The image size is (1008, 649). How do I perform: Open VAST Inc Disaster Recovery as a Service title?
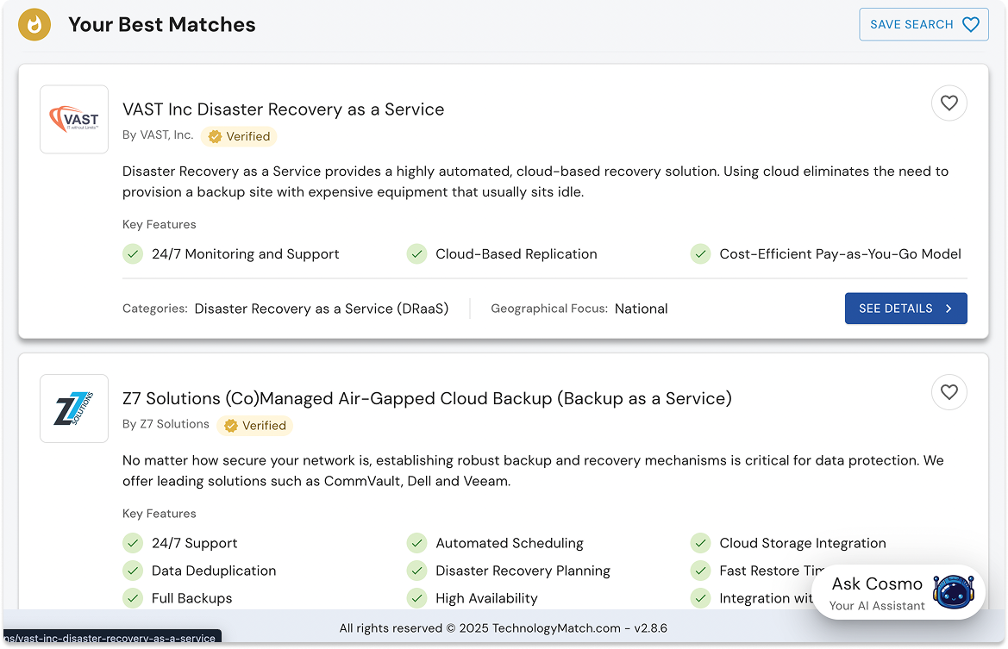click(283, 109)
